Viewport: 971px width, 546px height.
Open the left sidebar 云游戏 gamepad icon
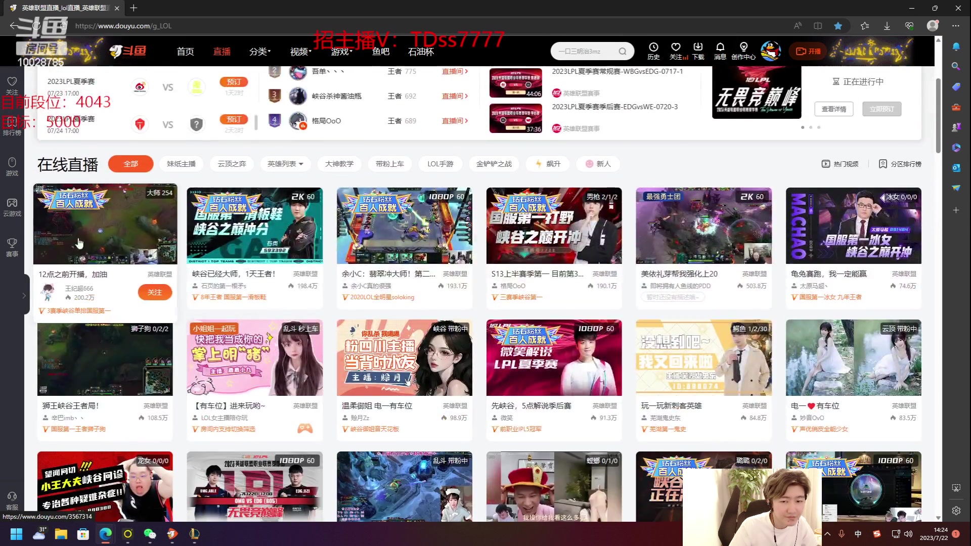pos(12,203)
